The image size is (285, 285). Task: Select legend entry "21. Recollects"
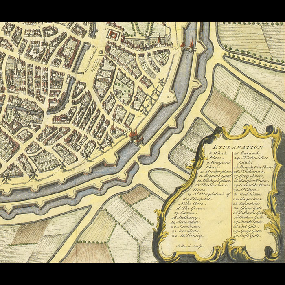point(186,231)
